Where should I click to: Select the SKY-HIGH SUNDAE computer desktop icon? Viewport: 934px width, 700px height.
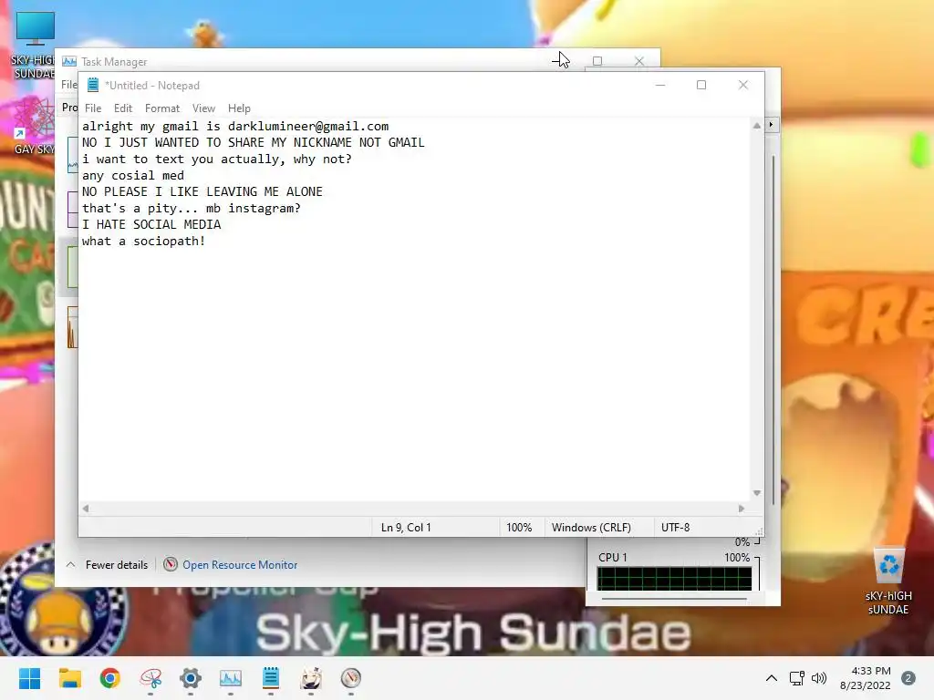(34, 45)
